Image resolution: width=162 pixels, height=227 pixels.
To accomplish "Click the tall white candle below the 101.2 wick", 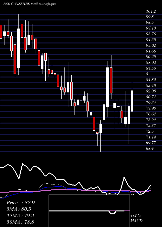I will click(18, 48).
